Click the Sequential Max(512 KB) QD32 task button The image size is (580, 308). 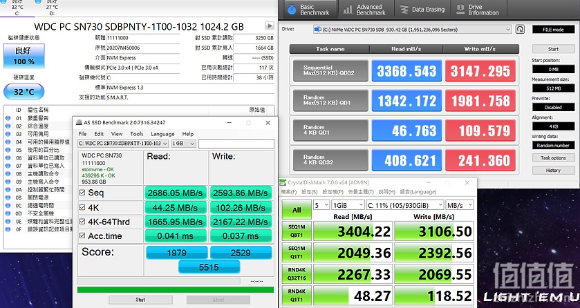pos(330,70)
